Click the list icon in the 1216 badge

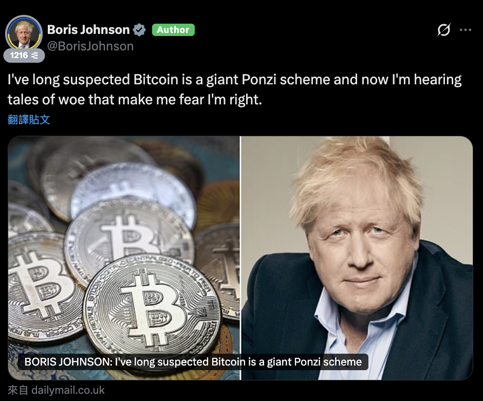pos(35,56)
